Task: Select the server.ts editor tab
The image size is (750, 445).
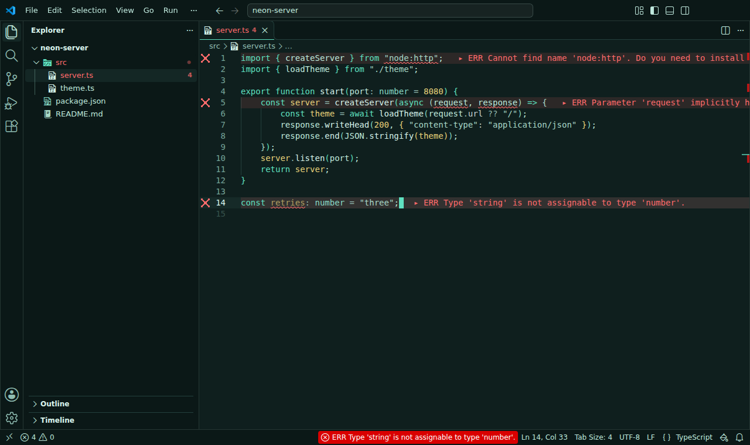Action: 236,30
